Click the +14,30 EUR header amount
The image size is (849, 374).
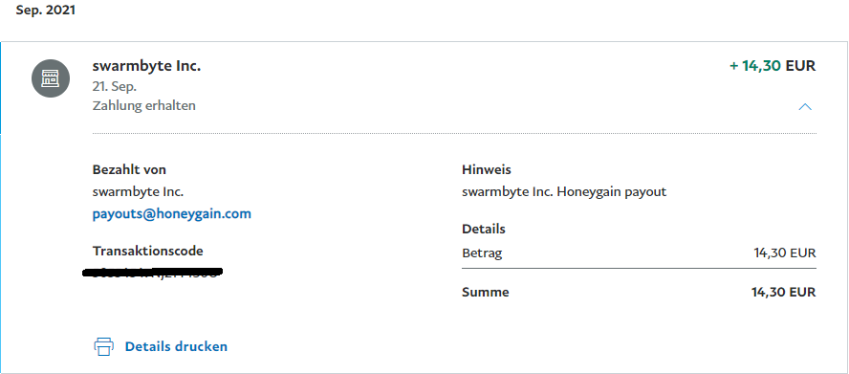(773, 66)
